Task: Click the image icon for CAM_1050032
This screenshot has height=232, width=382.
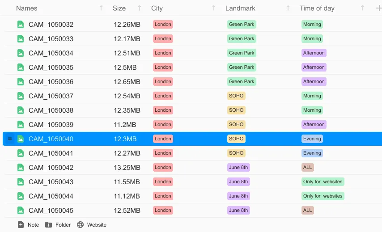Action: (20, 25)
